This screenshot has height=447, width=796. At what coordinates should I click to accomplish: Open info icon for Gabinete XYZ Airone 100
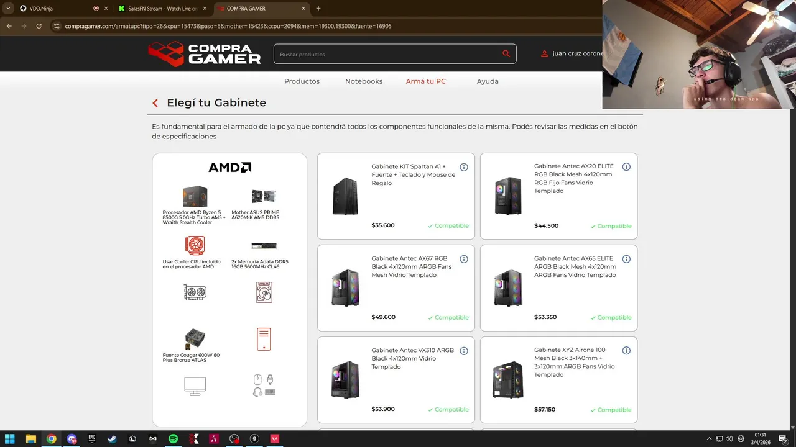point(626,351)
